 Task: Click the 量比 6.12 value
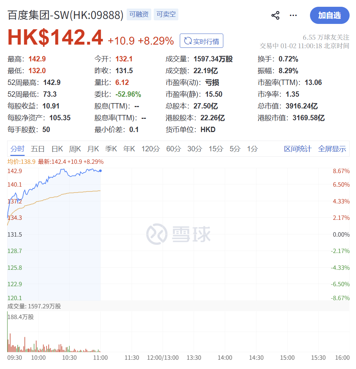pos(122,82)
